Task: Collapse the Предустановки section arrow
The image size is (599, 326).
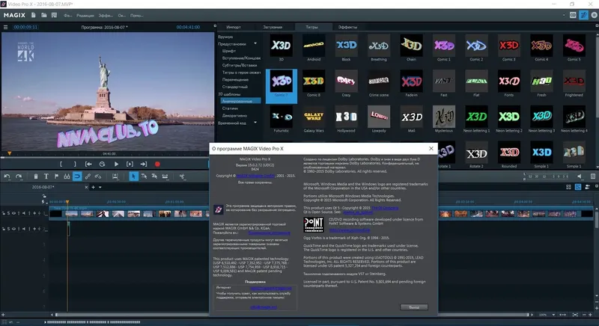Action: coord(255,43)
